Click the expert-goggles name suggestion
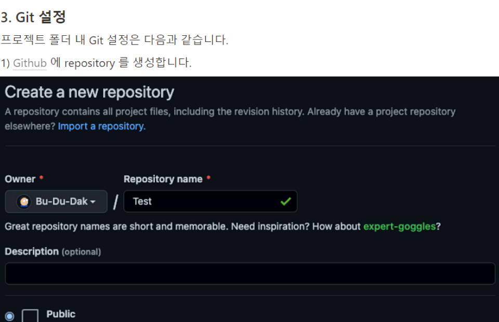This screenshot has height=322, width=499. coord(399,227)
